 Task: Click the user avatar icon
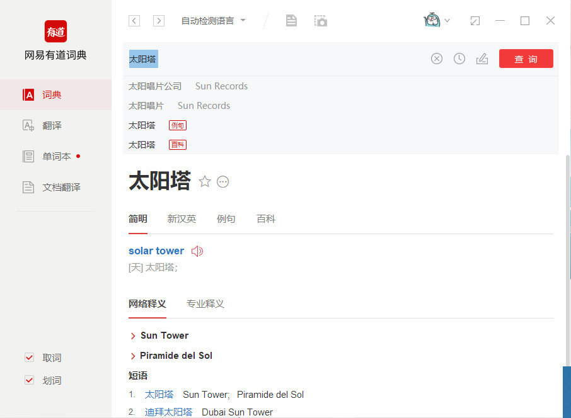(432, 20)
